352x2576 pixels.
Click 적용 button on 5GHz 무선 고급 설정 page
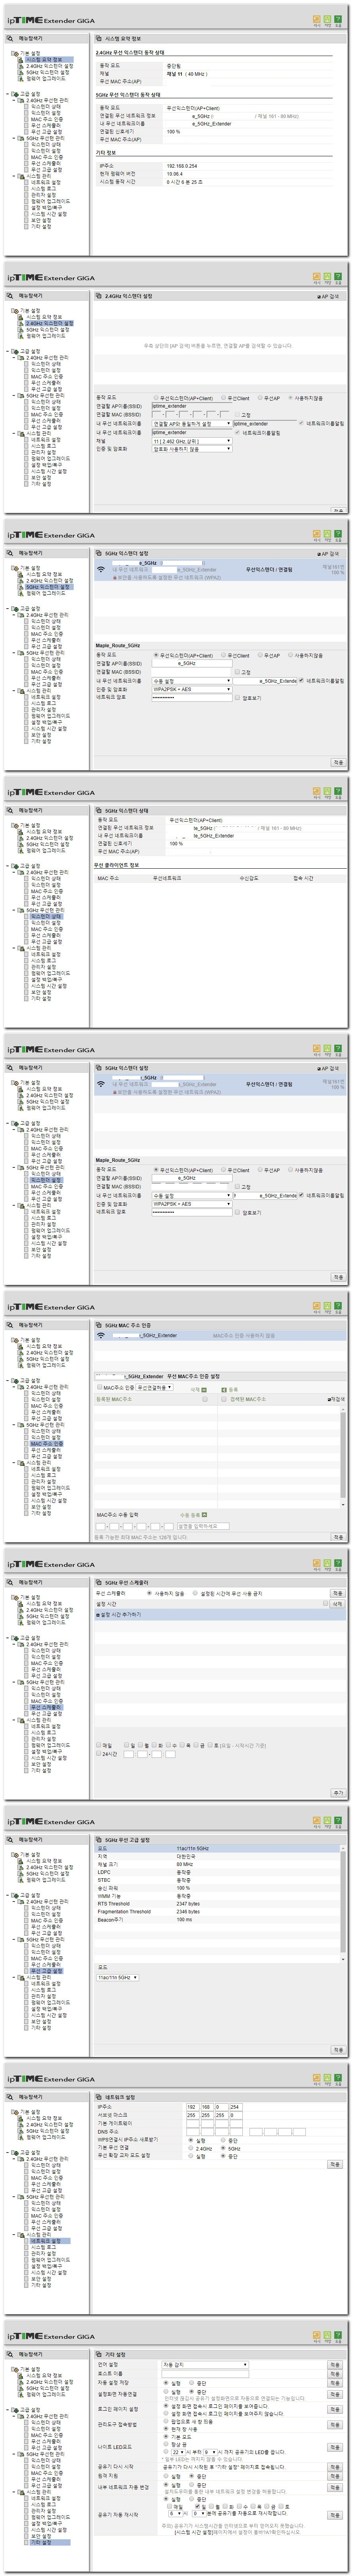tap(337, 2050)
